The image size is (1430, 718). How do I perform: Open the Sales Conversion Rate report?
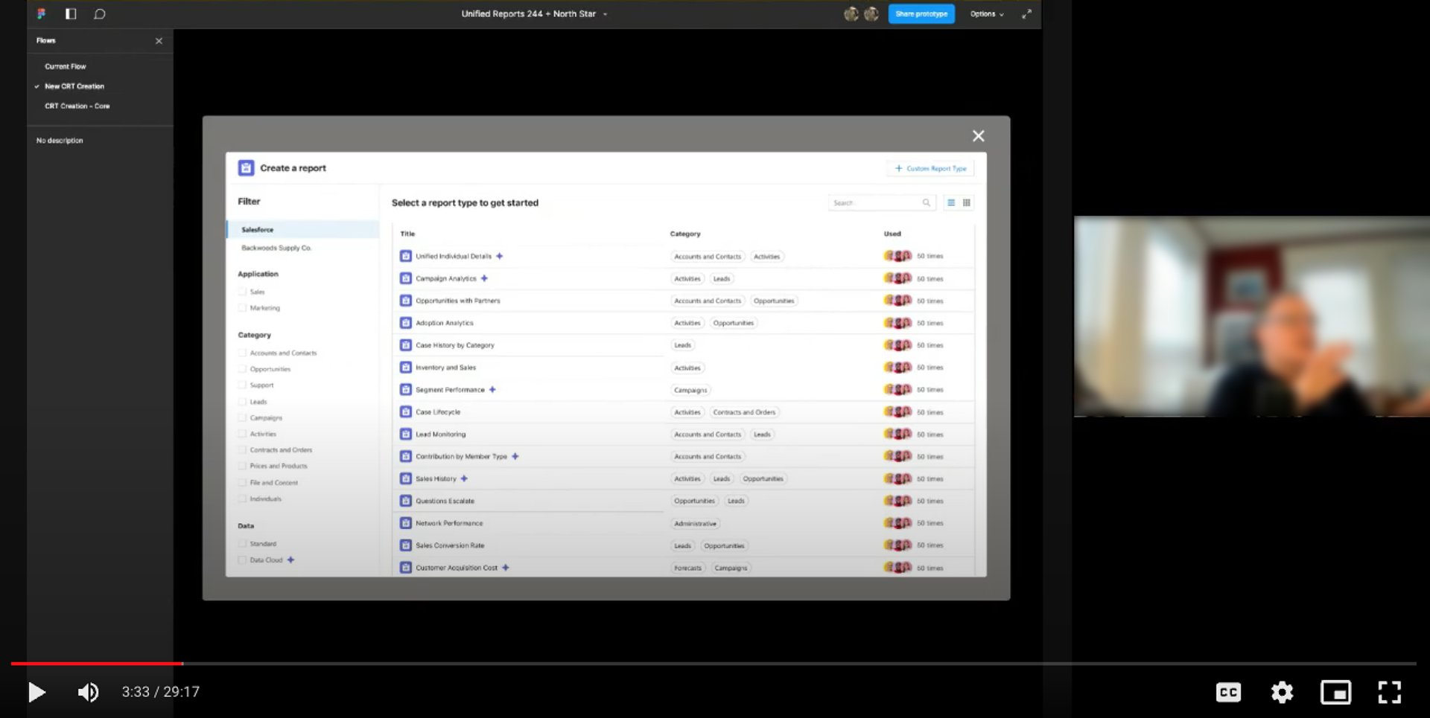click(450, 545)
